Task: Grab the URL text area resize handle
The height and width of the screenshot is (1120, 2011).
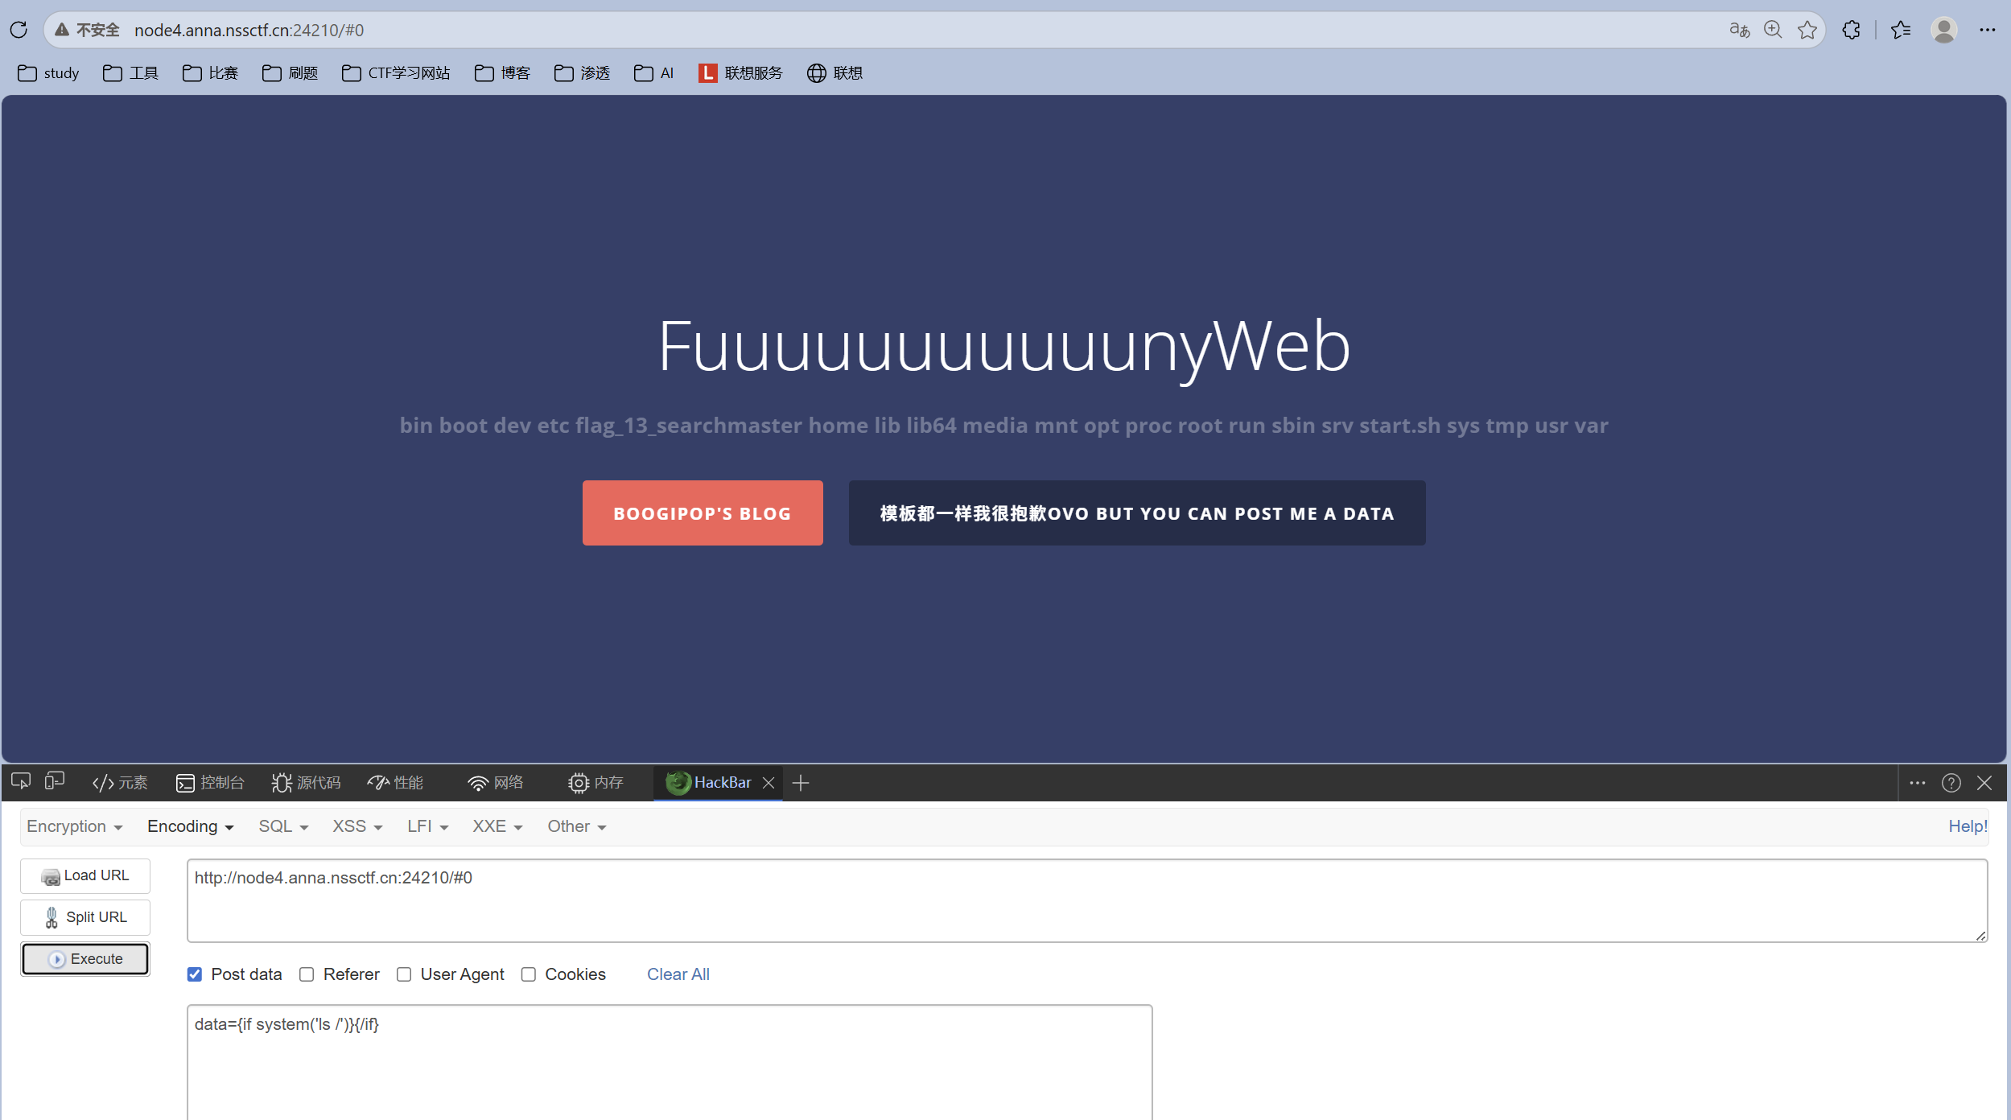Action: click(x=1980, y=935)
